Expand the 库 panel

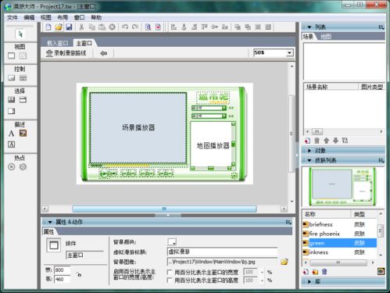pos(309,281)
